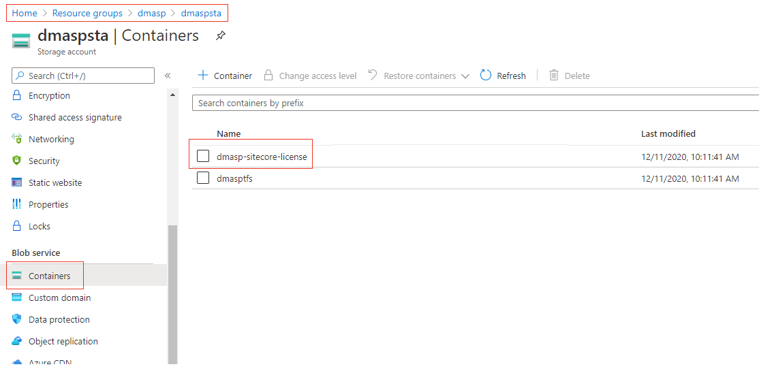Click the Container add button label
Screen dimensions: 759x371
pos(233,76)
